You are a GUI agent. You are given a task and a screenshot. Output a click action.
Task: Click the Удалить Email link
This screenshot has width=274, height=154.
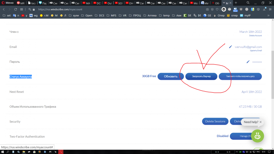tap(256, 51)
